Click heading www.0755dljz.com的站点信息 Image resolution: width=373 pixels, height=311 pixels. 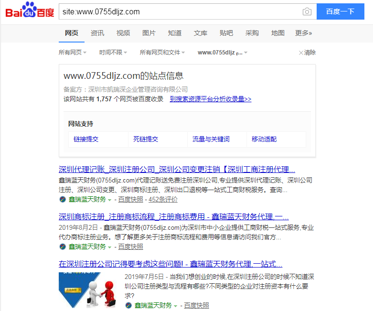click(x=124, y=76)
